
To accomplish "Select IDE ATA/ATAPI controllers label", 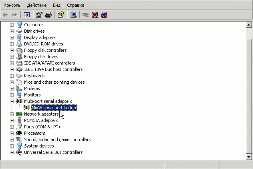I will click(x=50, y=63).
